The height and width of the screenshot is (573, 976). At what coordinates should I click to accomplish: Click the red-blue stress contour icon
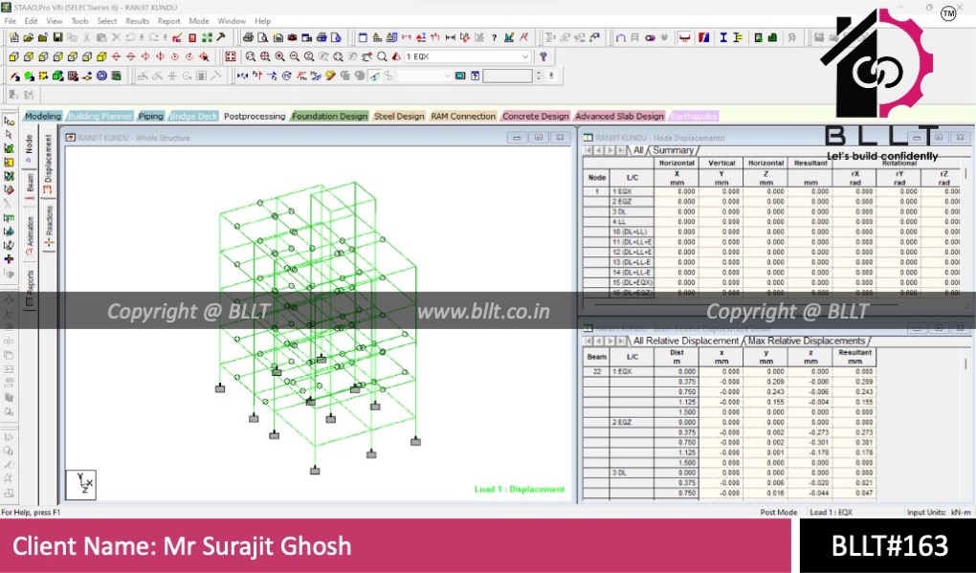pyautogui.click(x=704, y=37)
